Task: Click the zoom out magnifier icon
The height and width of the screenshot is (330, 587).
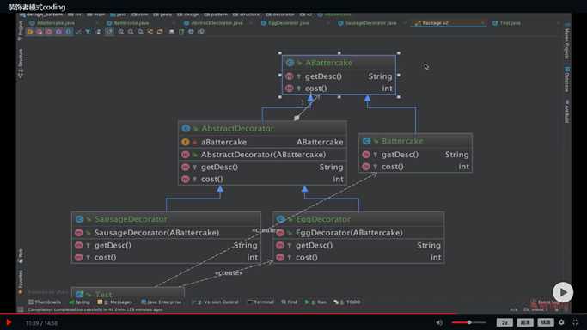Action: click(131, 32)
